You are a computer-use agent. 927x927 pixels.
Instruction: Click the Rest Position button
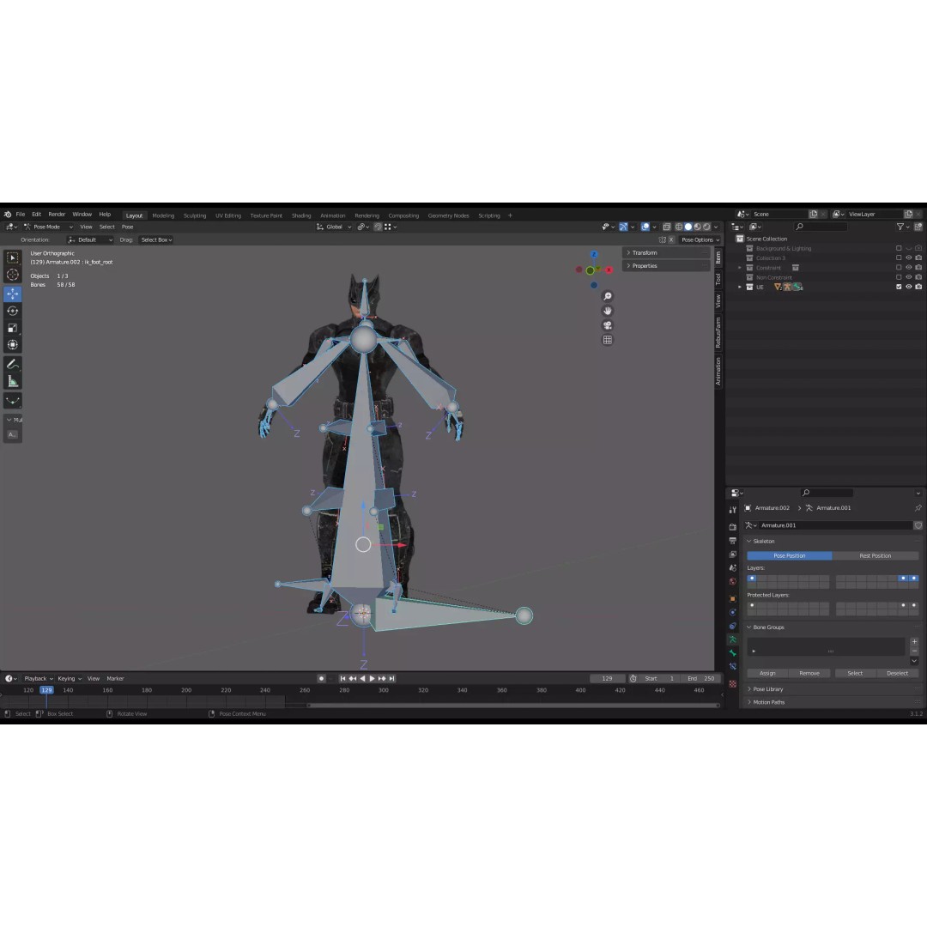pyautogui.click(x=875, y=555)
